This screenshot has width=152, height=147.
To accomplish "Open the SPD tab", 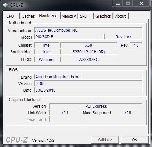I will point(86,16).
